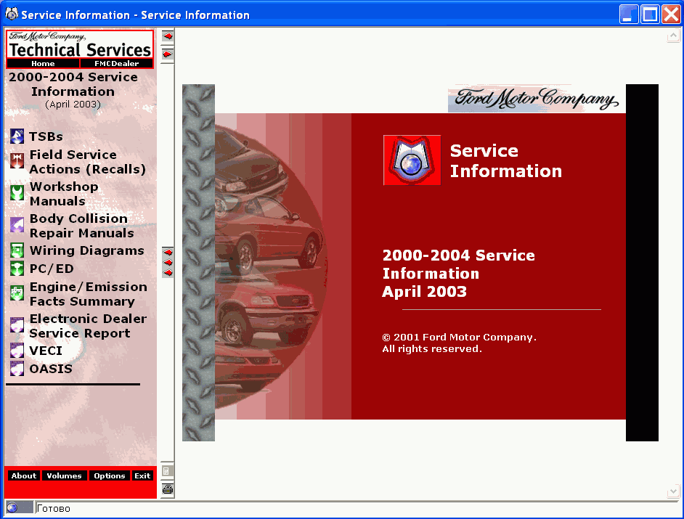684x519 pixels.
Task: Click the Wiring Diagrams icon
Action: pos(17,250)
